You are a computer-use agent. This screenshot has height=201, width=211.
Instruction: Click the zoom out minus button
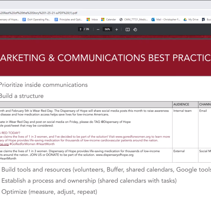point(98,29)
